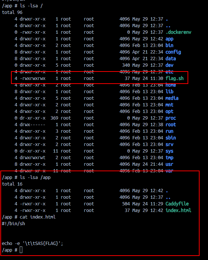This screenshot has width=208, height=260.
Task: Click the terminal cursor at prompt
Action: [21, 250]
